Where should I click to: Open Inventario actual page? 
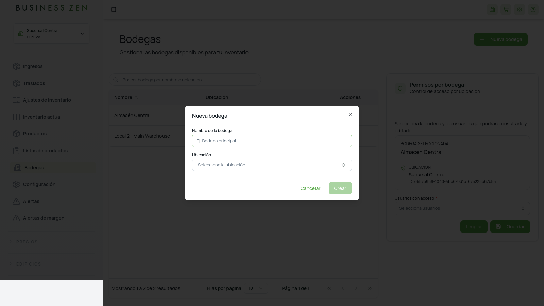pyautogui.click(x=42, y=117)
